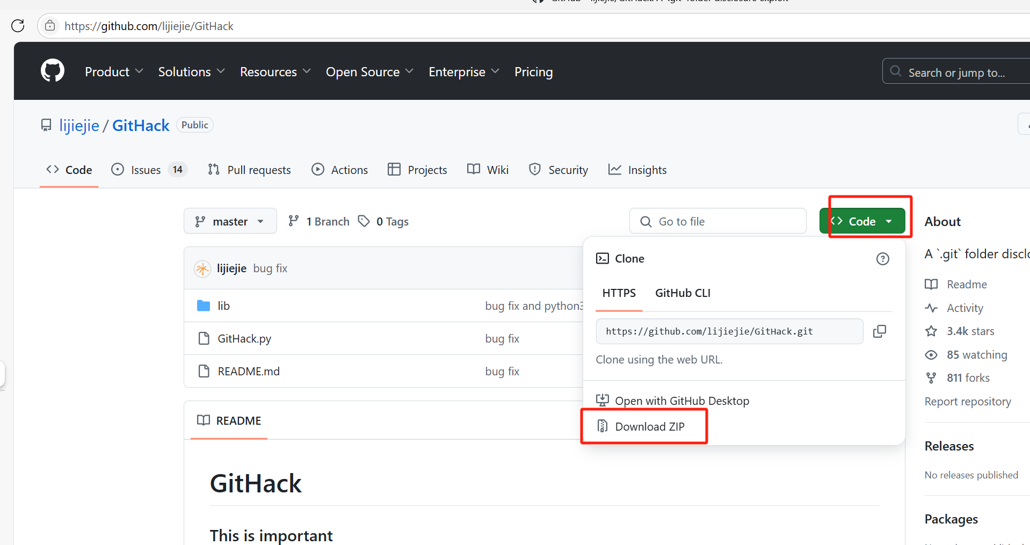
Task: Click the GitHub octocat logo
Action: point(53,71)
